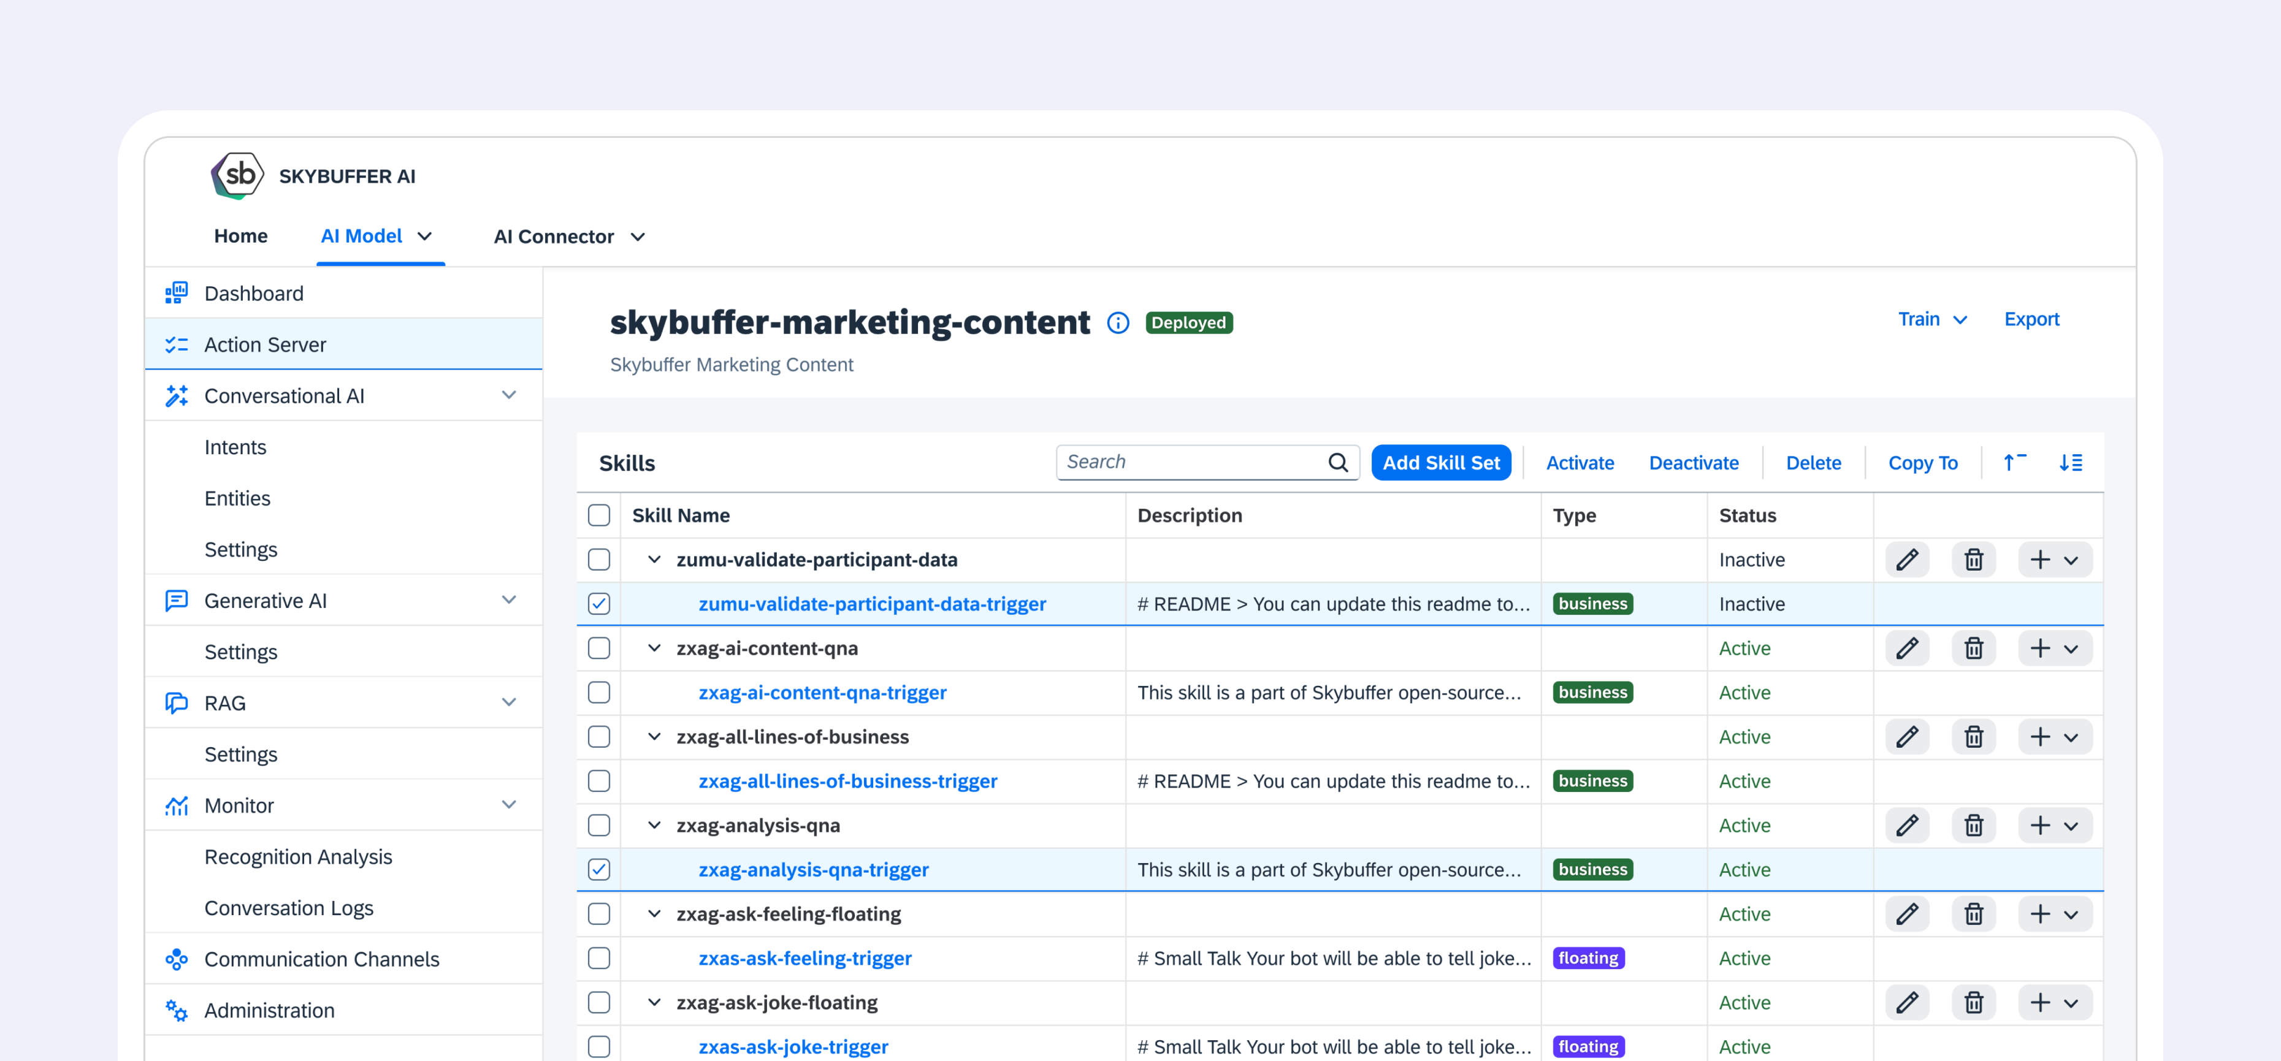Screen dimensions: 2281x1061
Task: Open Settings under Generative AI
Action: tap(241, 652)
